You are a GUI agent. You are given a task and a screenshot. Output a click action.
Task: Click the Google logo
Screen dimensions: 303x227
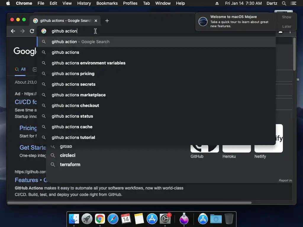(x=25, y=51)
